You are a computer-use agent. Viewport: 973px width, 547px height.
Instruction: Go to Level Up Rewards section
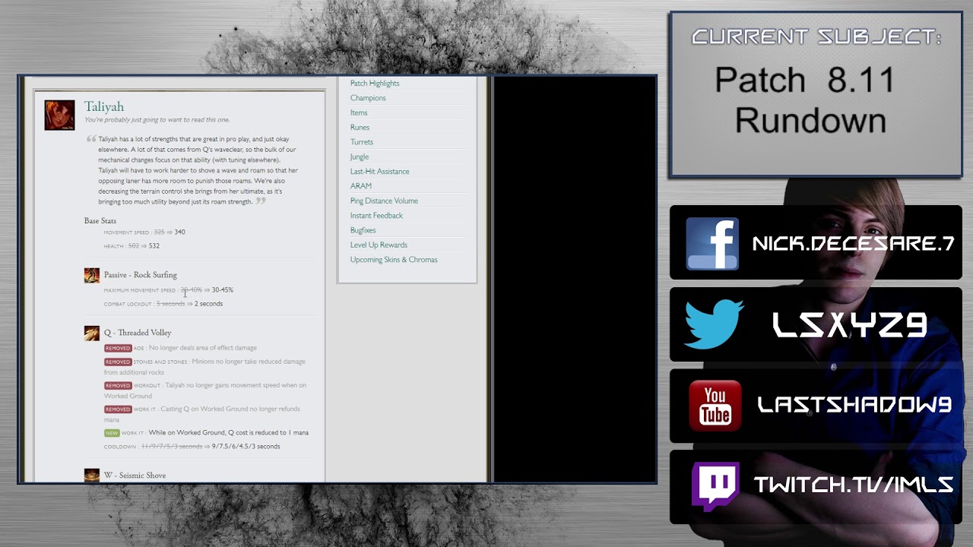click(379, 245)
